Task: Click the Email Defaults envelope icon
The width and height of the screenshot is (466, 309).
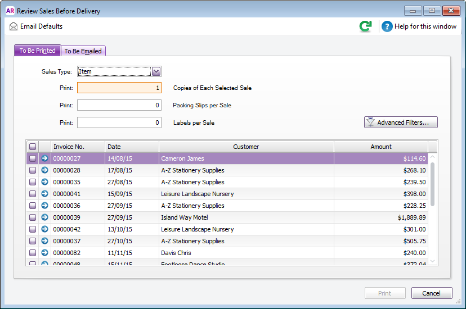Action: (x=14, y=26)
